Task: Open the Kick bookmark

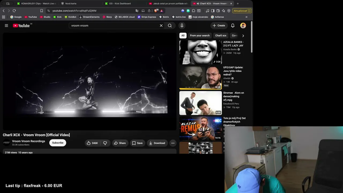Action: click(57, 17)
